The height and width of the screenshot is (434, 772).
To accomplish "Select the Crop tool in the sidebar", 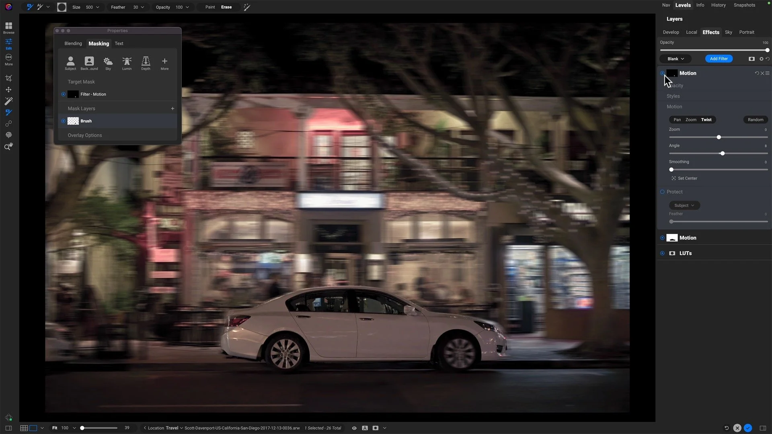I will click(x=8, y=78).
